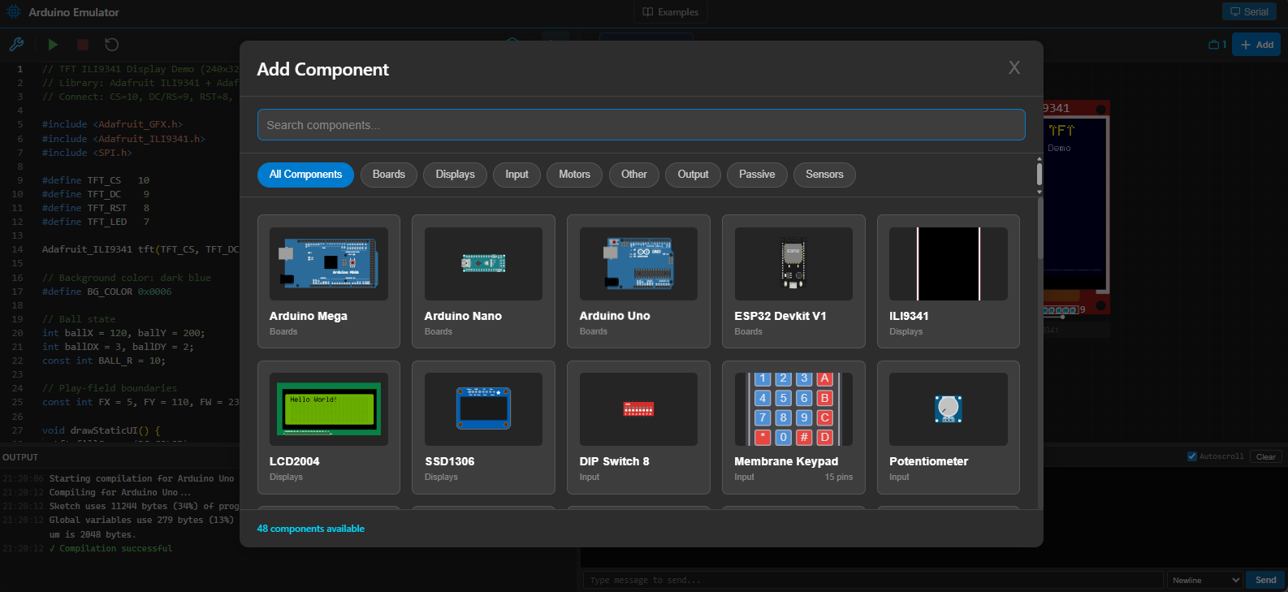Open the Examples menu
This screenshot has height=592, width=1288.
point(670,12)
